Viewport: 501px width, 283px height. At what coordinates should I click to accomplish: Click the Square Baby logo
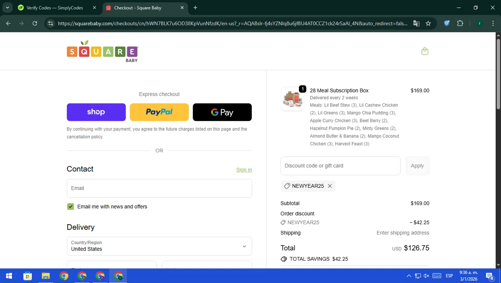(103, 51)
